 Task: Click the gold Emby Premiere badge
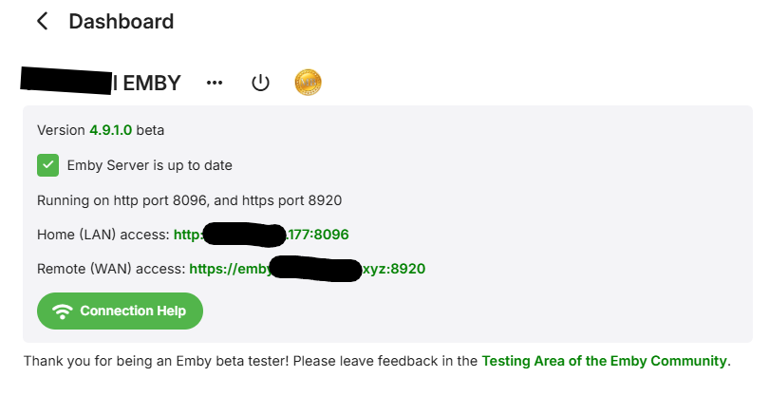coord(308,83)
